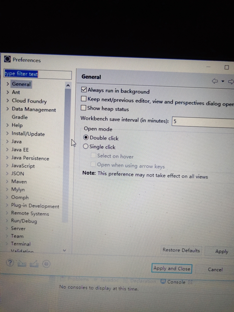Go back with the left arrow icon
The height and width of the screenshot is (312, 234).
215,81
